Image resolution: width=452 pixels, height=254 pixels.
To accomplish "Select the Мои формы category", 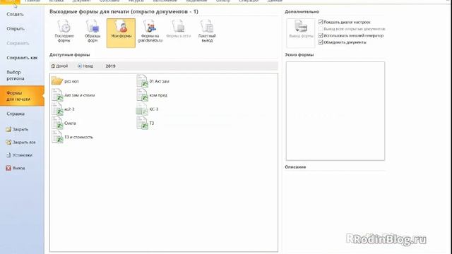I will 121,33.
